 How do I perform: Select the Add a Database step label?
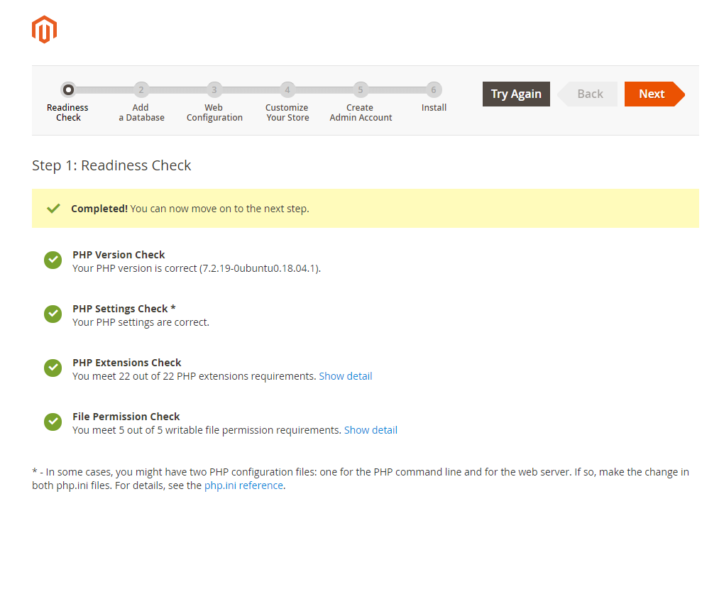pos(141,112)
